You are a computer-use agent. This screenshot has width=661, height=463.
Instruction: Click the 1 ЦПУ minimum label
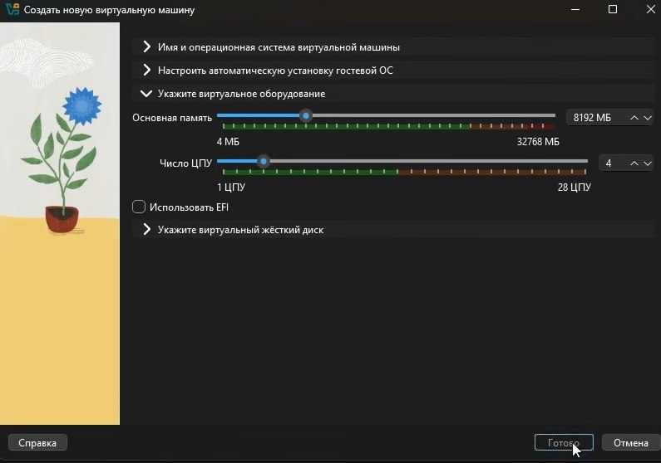point(231,188)
